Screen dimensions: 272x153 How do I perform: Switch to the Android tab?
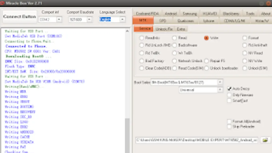171,14
